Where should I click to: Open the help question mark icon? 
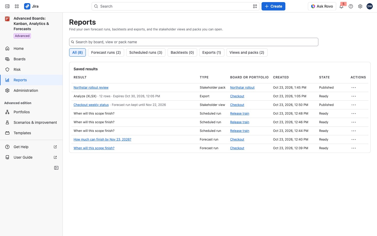tap(351, 6)
